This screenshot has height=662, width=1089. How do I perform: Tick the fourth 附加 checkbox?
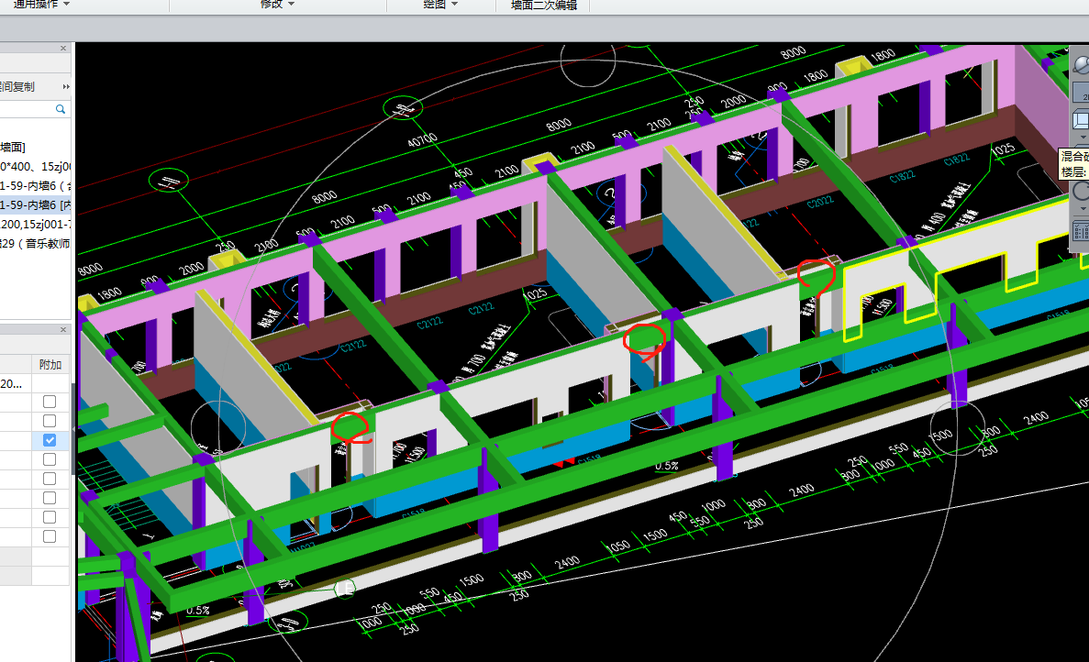click(x=50, y=459)
